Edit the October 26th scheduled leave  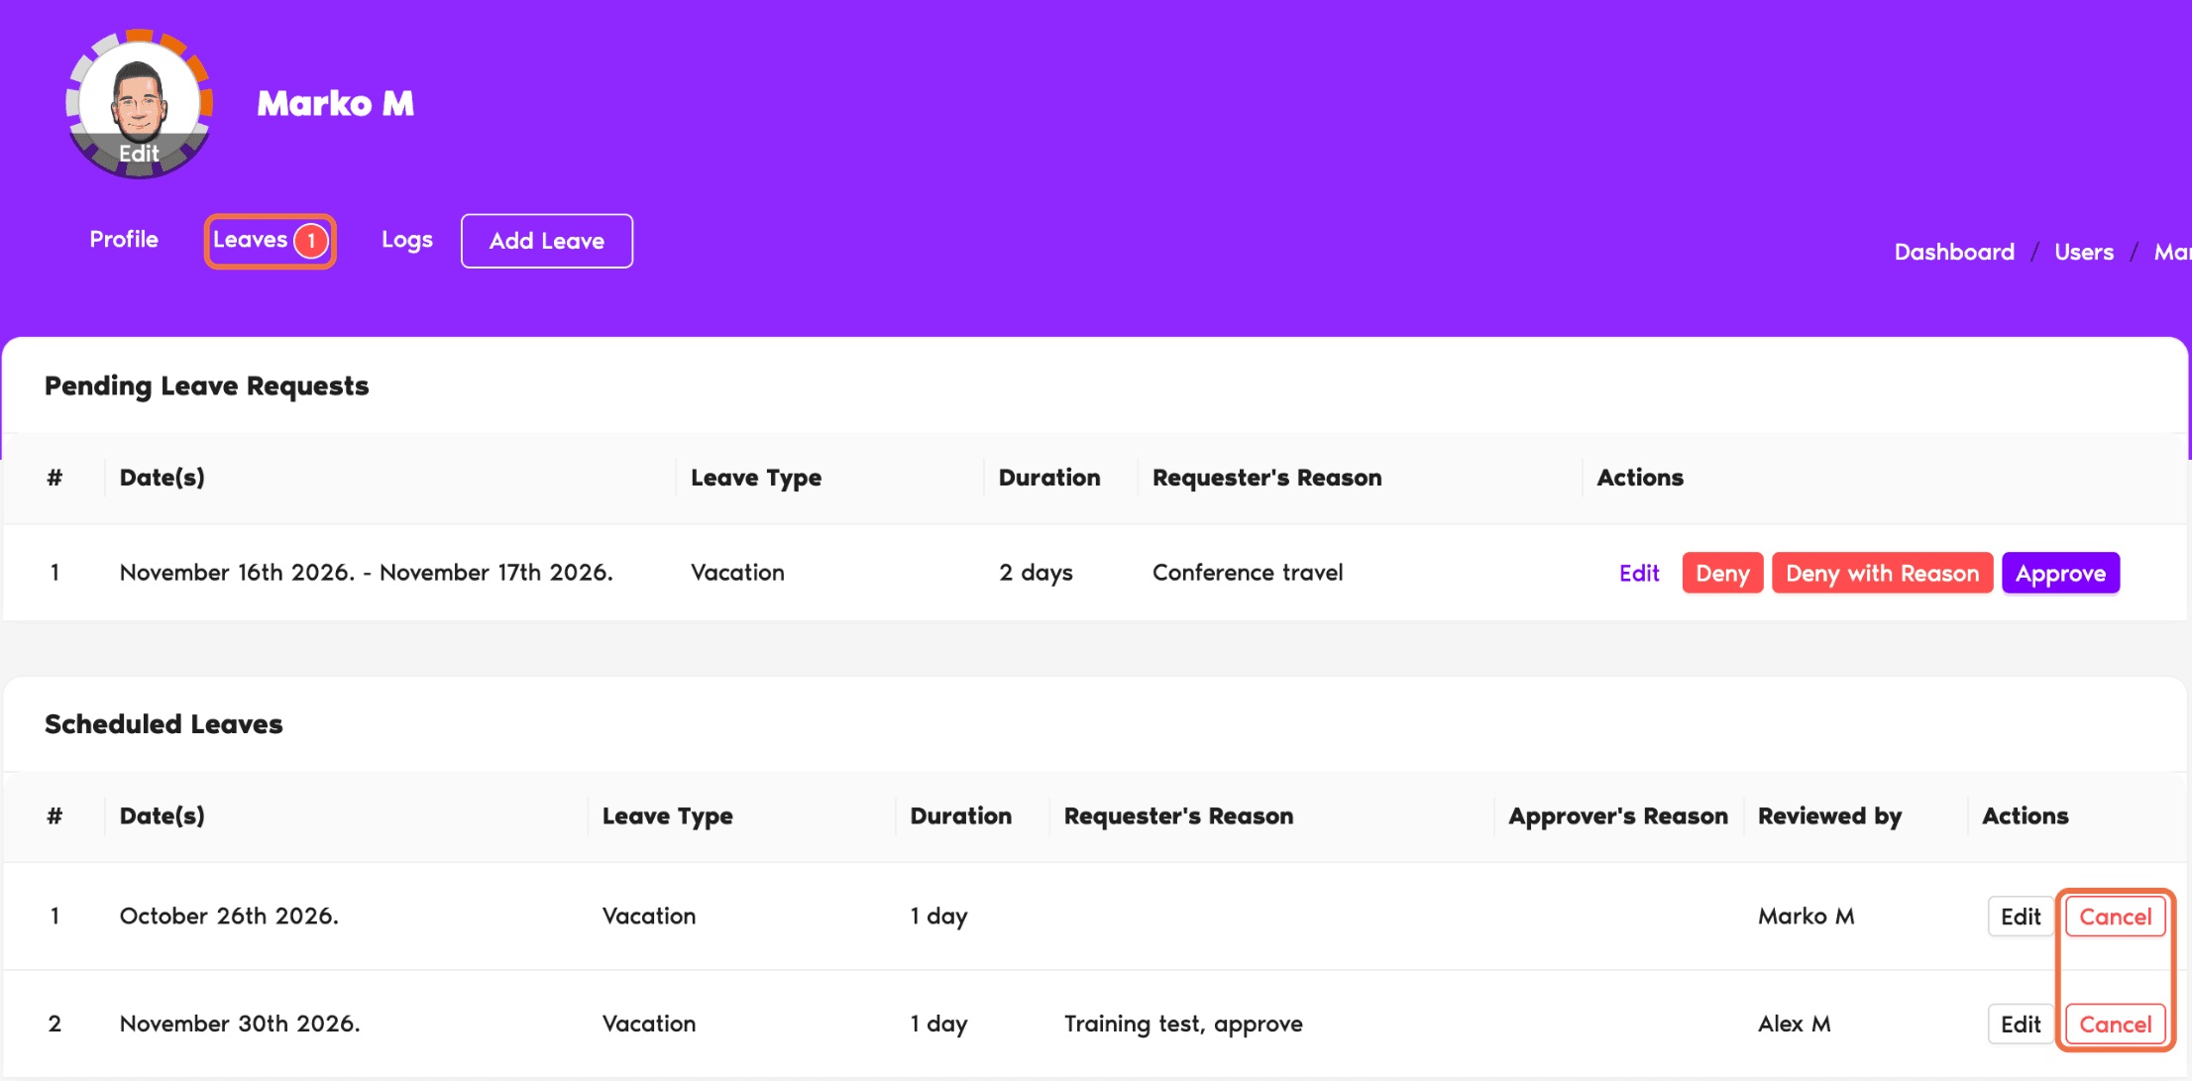pyautogui.click(x=2021, y=917)
